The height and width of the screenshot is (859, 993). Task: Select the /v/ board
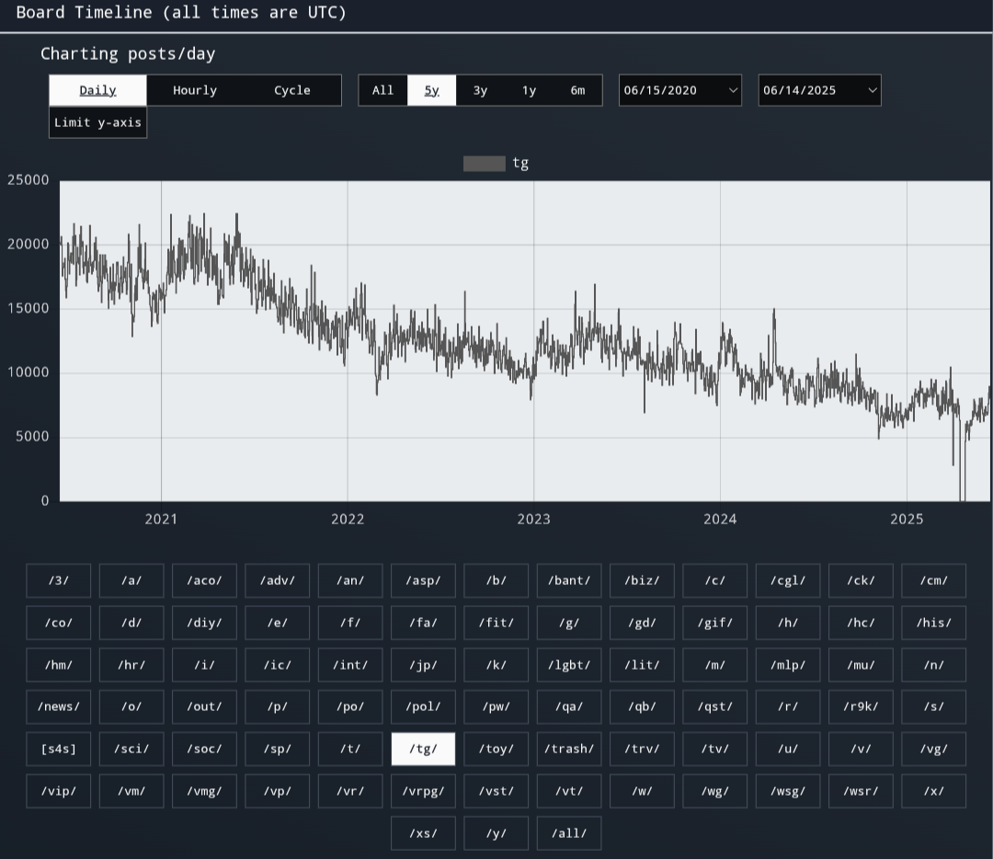coord(861,749)
